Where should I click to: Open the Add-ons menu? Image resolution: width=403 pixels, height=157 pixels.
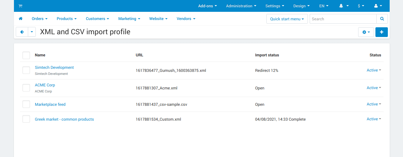(208, 6)
